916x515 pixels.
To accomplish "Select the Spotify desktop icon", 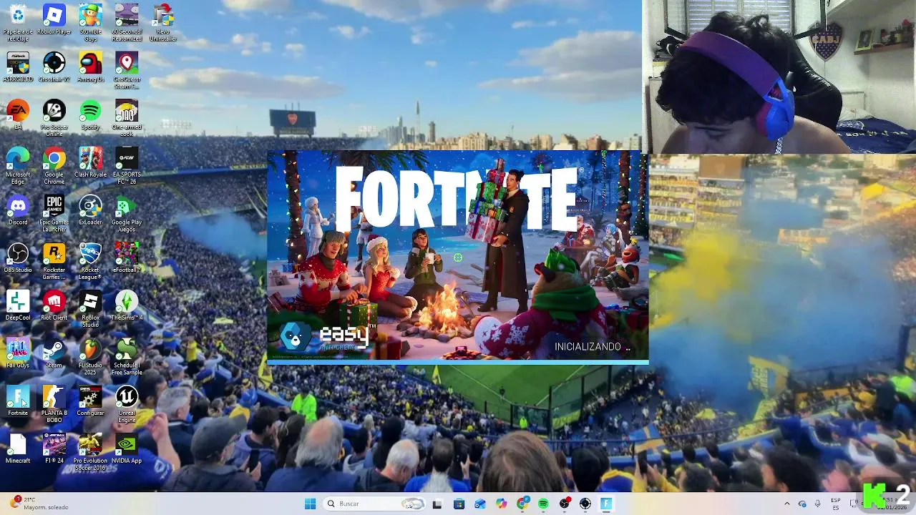I will [90, 114].
